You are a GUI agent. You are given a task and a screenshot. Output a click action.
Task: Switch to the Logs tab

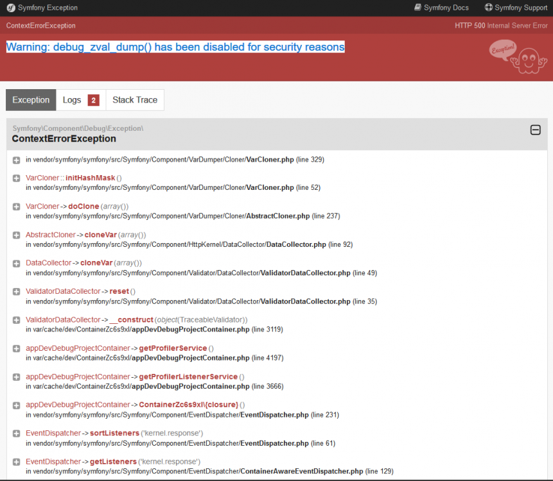click(x=73, y=100)
